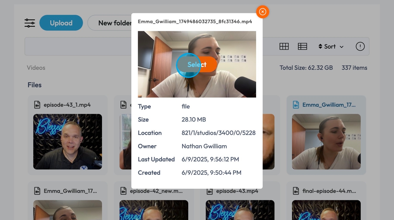Click the Upload button
The height and width of the screenshot is (220, 394).
coord(61,23)
